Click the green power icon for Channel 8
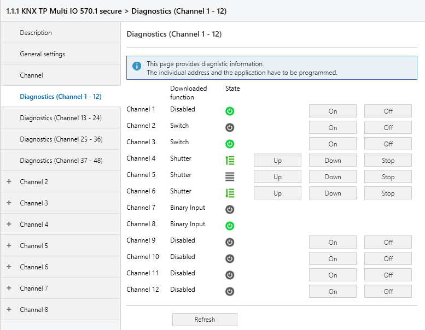This screenshot has height=330, width=425. click(230, 226)
